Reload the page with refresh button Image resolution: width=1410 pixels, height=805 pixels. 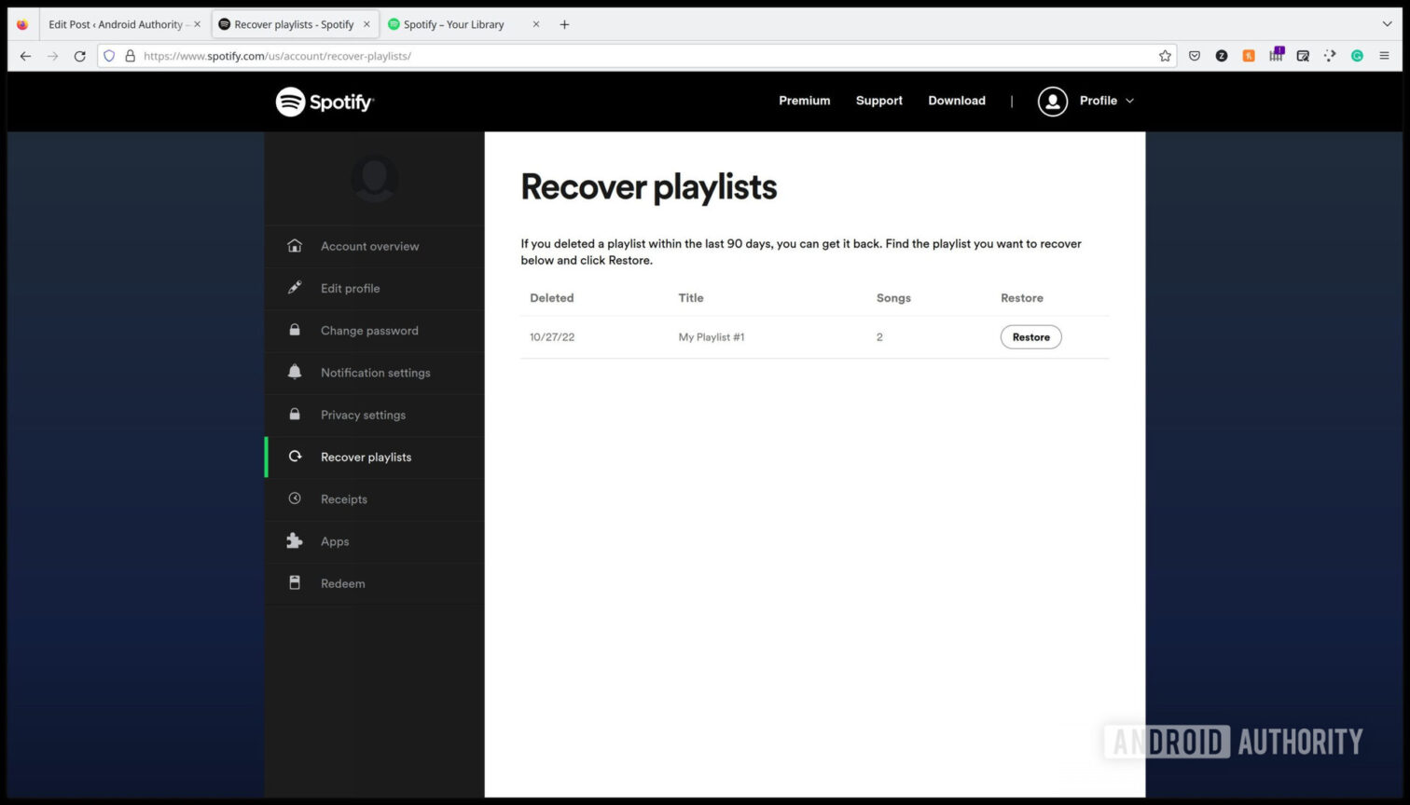tap(80, 56)
